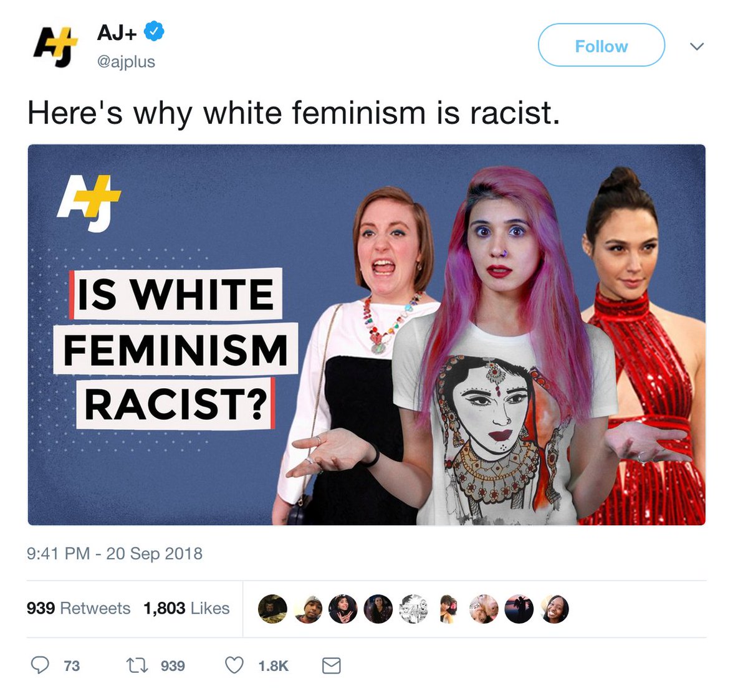The width and height of the screenshot is (748, 694).
Task: Send tweet via envelope message icon
Action: [331, 666]
